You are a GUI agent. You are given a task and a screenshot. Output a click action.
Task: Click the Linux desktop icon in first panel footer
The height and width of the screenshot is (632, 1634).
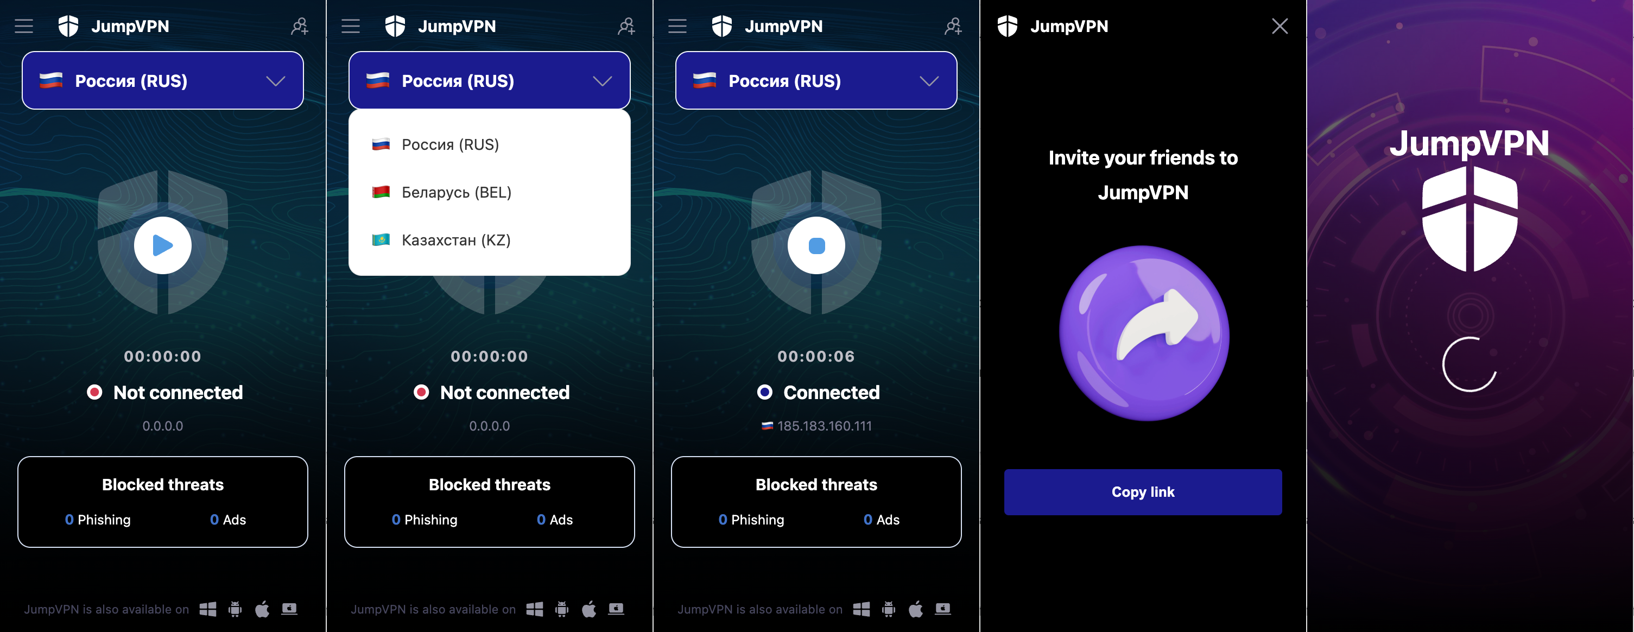[289, 609]
